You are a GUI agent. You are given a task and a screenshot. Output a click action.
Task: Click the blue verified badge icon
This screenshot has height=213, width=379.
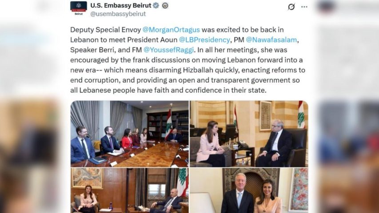tap(156, 5)
